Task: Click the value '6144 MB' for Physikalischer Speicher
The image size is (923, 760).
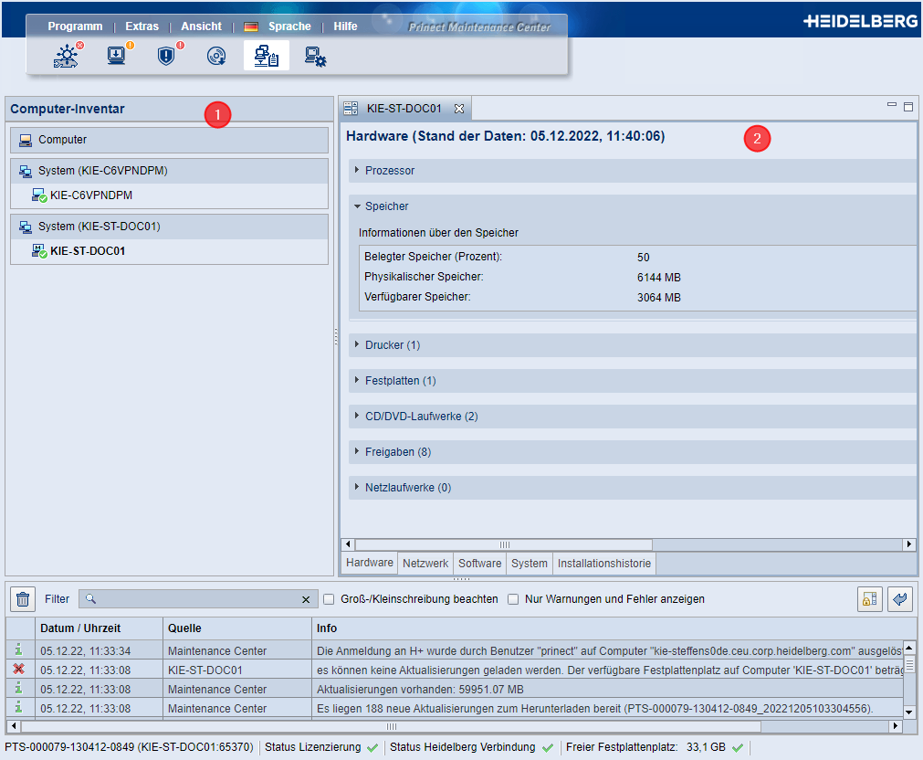Action: click(x=658, y=278)
